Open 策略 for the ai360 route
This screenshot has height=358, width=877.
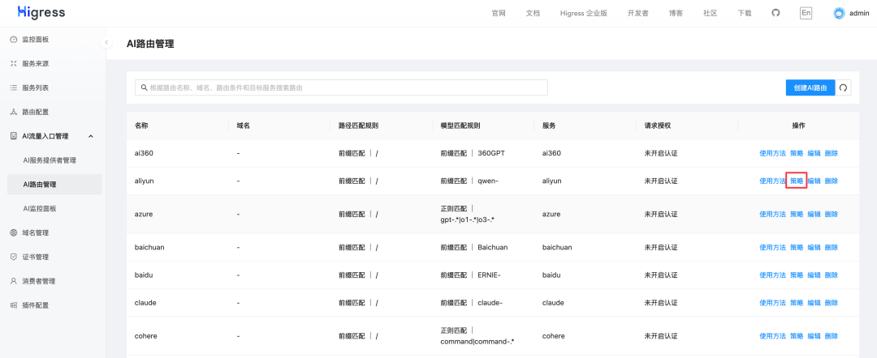(x=797, y=153)
